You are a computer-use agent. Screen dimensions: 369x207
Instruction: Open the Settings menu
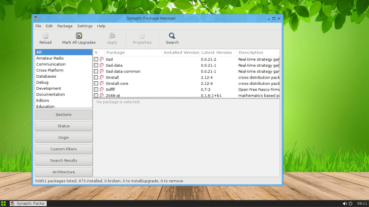[85, 26]
